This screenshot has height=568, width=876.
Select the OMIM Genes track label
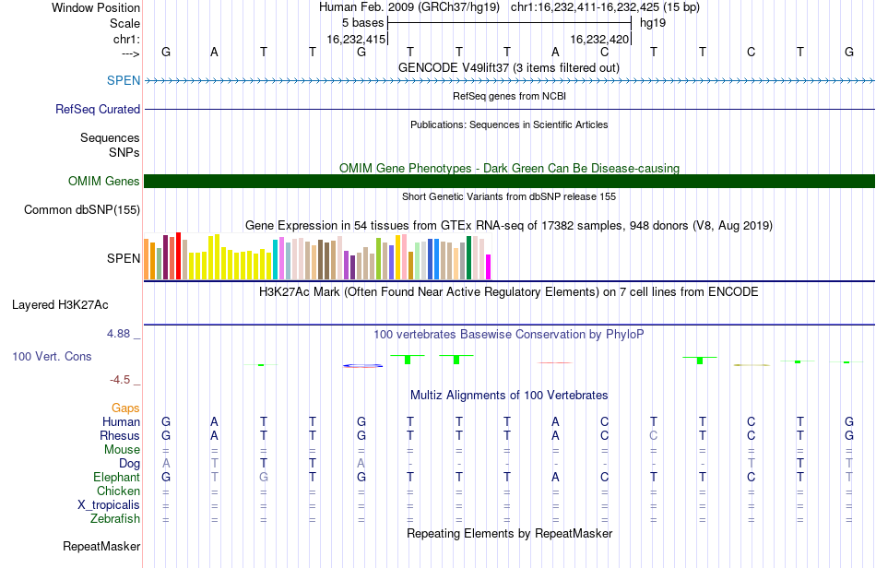coord(103,181)
